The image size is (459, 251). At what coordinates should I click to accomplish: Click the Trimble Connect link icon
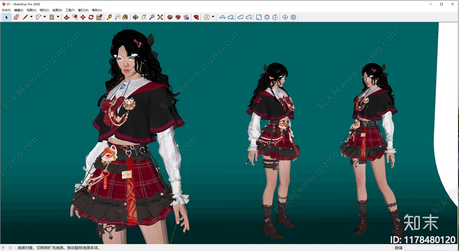click(222, 17)
